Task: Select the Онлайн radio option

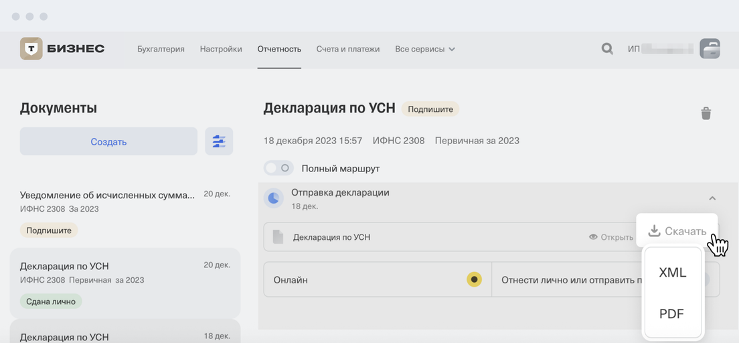Action: pos(474,279)
